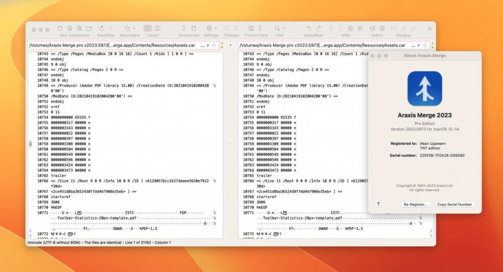This screenshot has height=272, width=503.
Task: Click the save icon above Current Pane
Action: coord(251,28)
